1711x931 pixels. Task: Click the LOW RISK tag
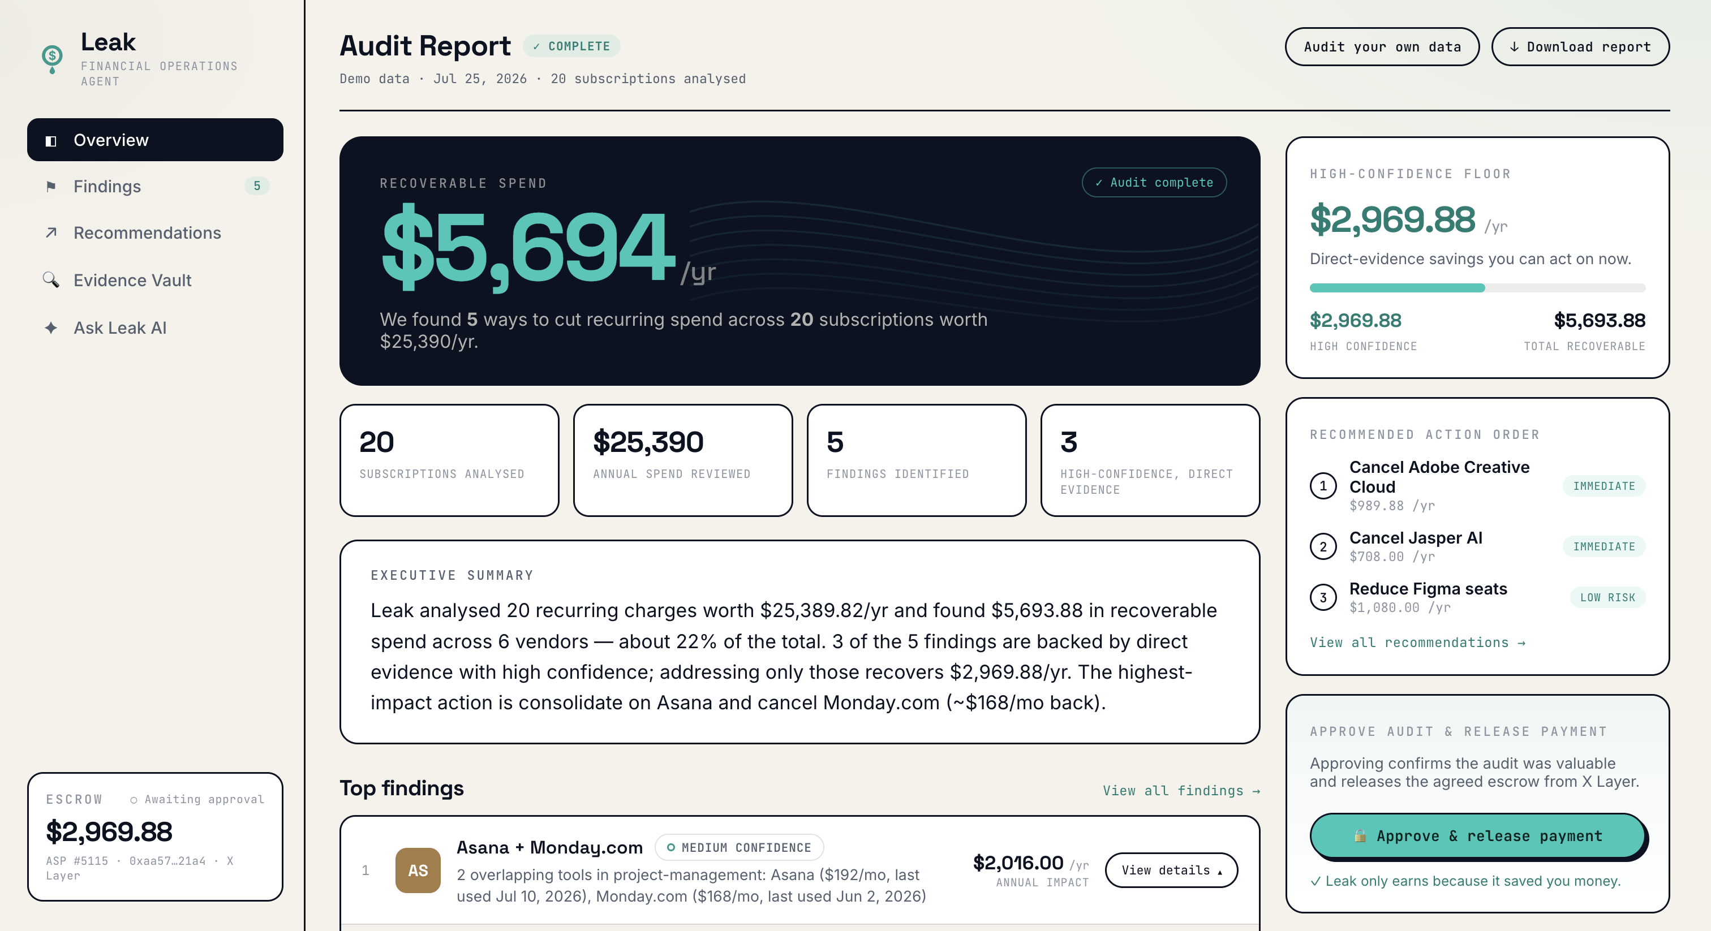pos(1607,598)
